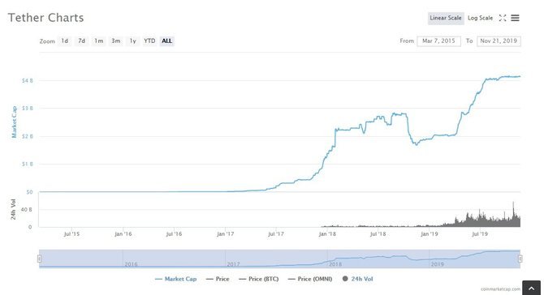Viewport: 544px width, 295px height.
Task: Set zoom to YTD
Action: [x=149, y=41]
